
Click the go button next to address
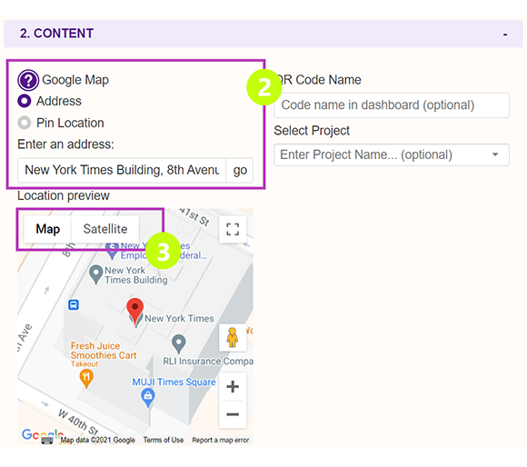tap(240, 170)
